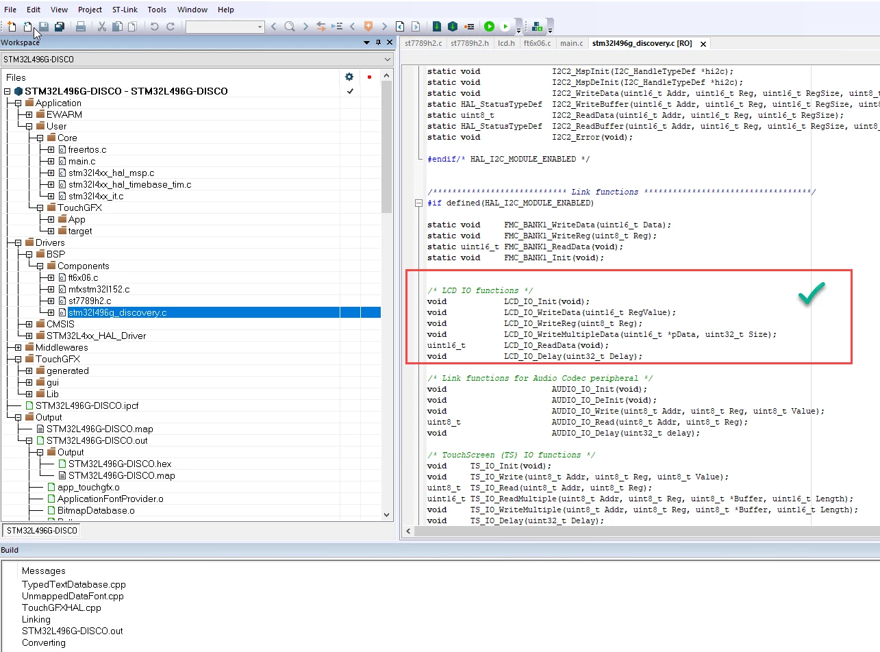Create a new document from the toolbar
This screenshot has width=880, height=652.
(12, 27)
